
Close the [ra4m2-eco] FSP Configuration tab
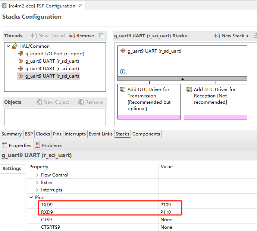(x=80, y=6)
